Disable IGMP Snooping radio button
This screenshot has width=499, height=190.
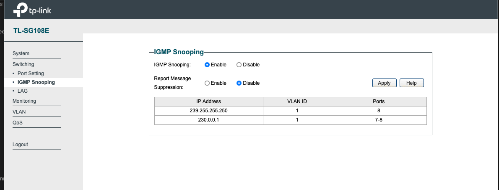tap(239, 65)
